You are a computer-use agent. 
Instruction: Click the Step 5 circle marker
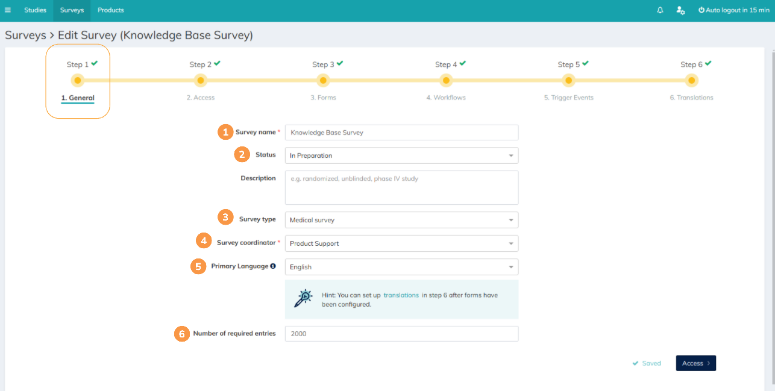point(568,80)
